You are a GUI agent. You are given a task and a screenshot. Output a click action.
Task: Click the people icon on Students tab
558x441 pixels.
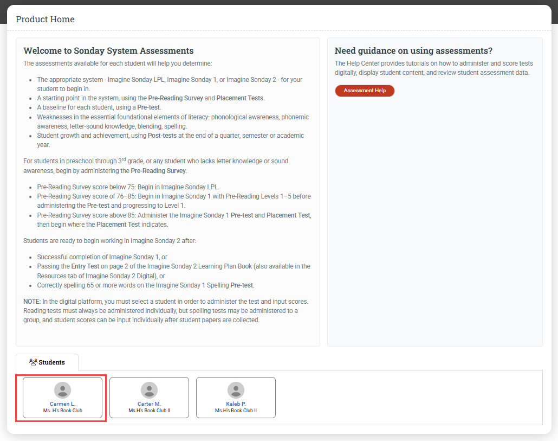pos(33,362)
